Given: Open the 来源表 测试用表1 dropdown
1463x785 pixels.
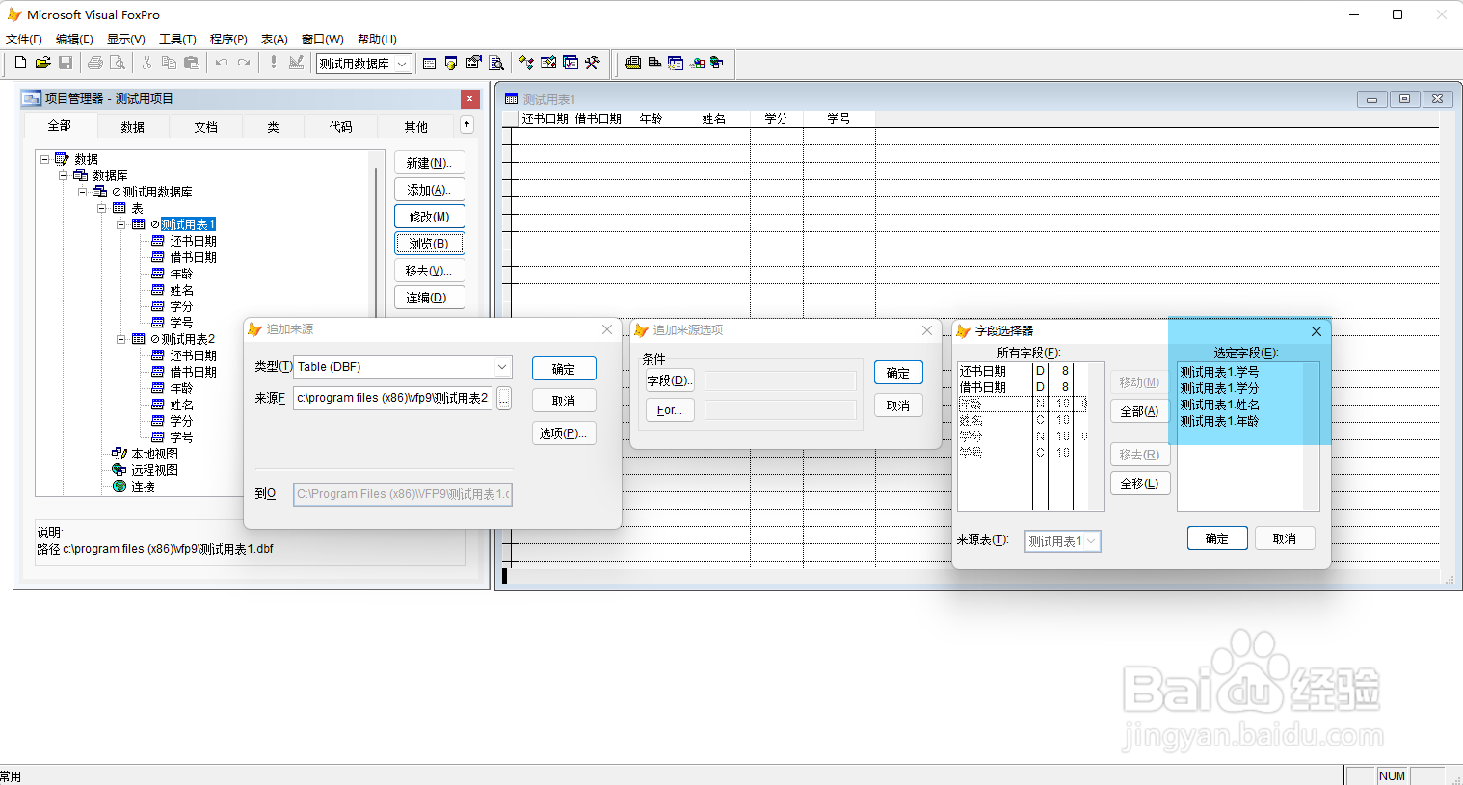Looking at the screenshot, I should click(x=1090, y=541).
